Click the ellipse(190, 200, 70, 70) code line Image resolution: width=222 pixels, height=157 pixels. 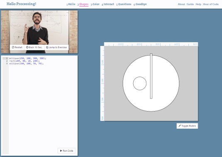point(26,64)
